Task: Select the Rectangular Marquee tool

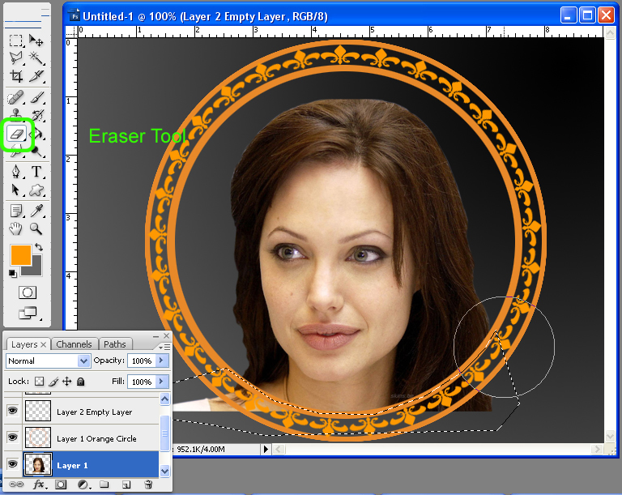Action: click(x=16, y=41)
